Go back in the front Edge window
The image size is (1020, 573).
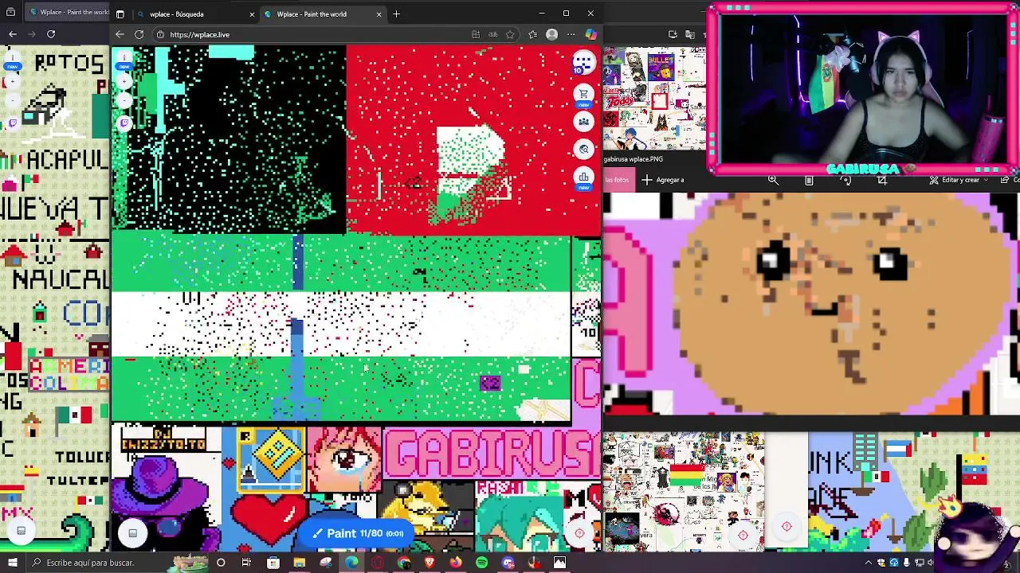coord(120,34)
